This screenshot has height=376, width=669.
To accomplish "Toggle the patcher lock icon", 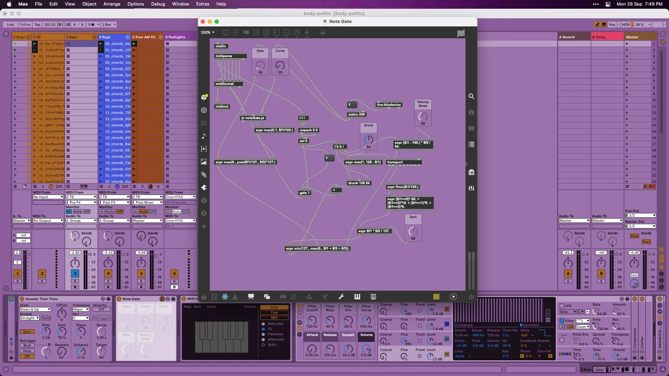I will pyautogui.click(x=203, y=297).
